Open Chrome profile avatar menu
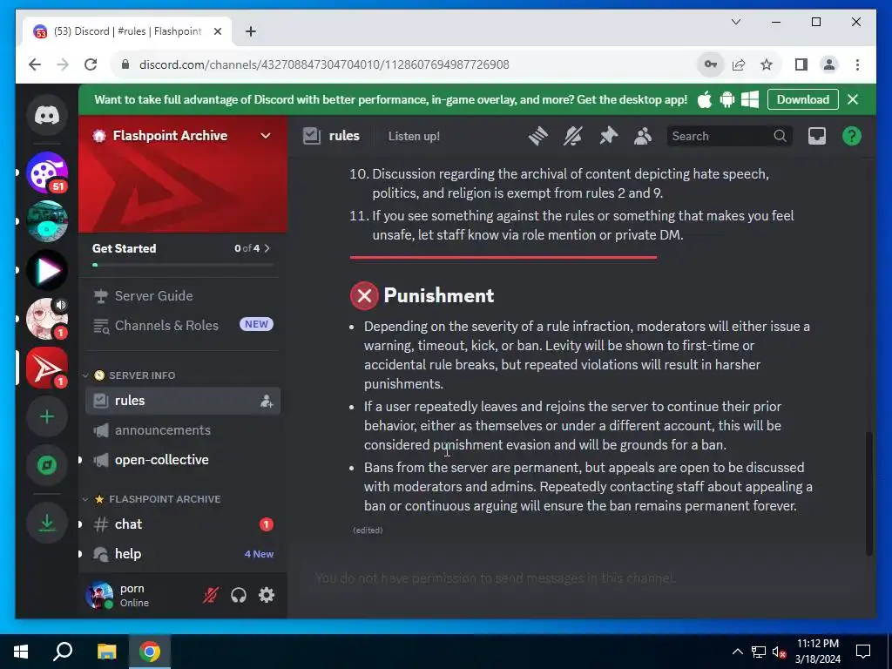 (x=829, y=64)
